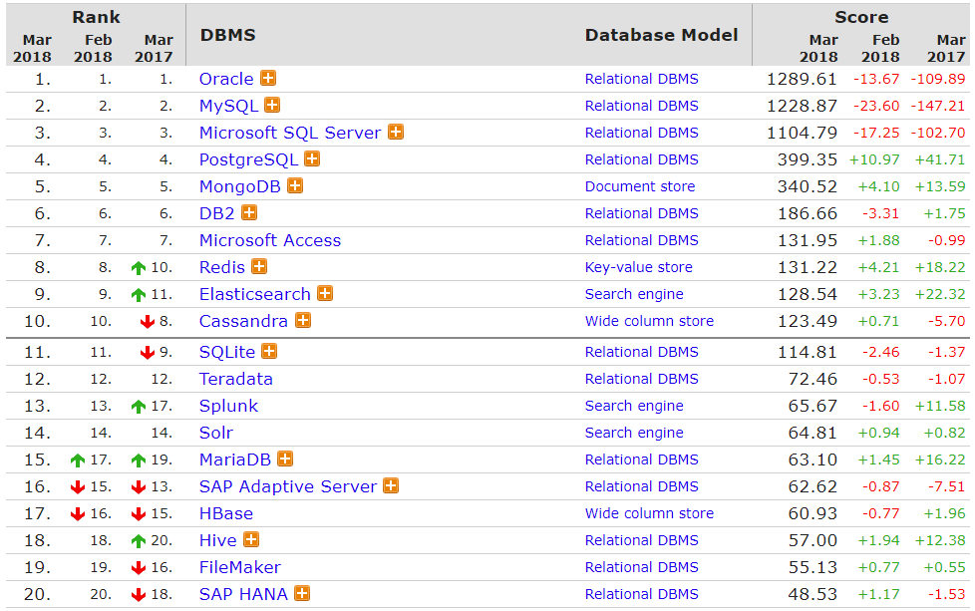Click the orange plus icon beside MySQL

click(x=272, y=105)
